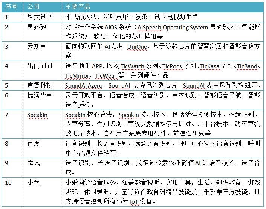Select the SpeakIn company cell
This screenshot has width=266, height=209.
point(43,124)
